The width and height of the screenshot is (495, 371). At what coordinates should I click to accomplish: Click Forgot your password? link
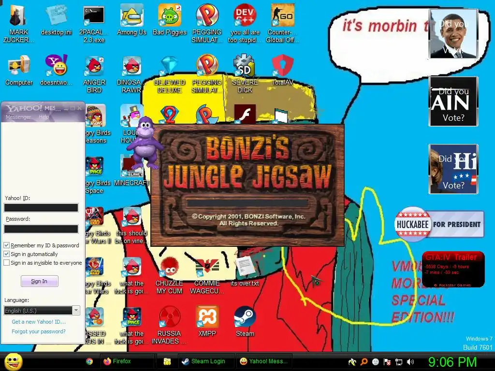point(39,331)
